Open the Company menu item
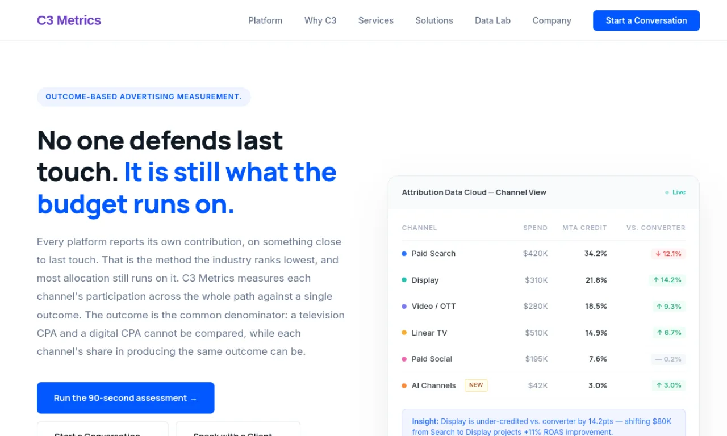Screen dimensions: 727x436 click(551, 20)
